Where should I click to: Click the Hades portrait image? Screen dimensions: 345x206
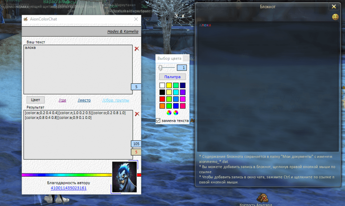click(x=125, y=177)
